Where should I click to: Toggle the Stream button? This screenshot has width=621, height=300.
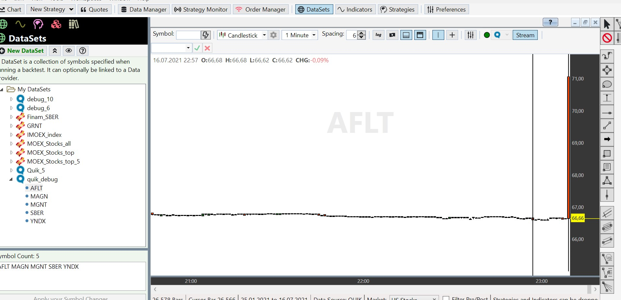pyautogui.click(x=525, y=35)
